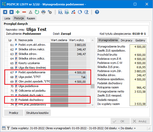Viewport: 153px width, 132px height.
Task: Click Potrącenia razem value 966,42
Action: pyautogui.click(x=138, y=88)
